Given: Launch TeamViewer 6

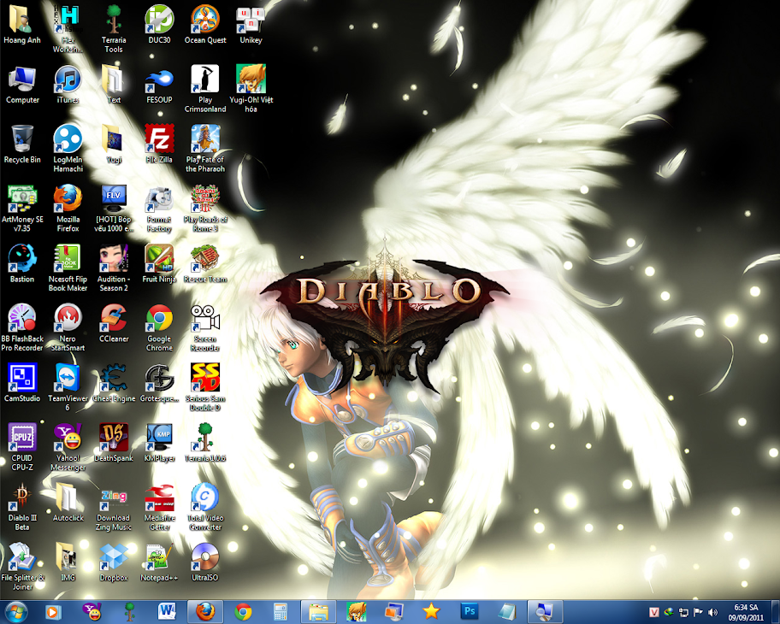Looking at the screenshot, I should (68, 387).
